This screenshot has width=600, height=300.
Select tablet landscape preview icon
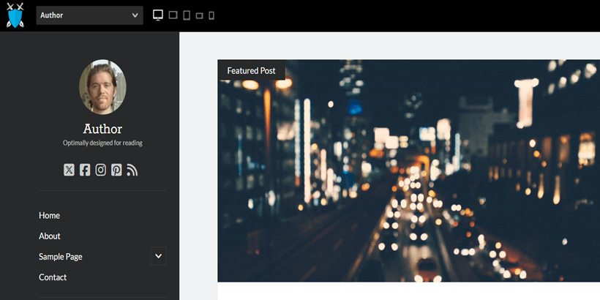tap(199, 15)
